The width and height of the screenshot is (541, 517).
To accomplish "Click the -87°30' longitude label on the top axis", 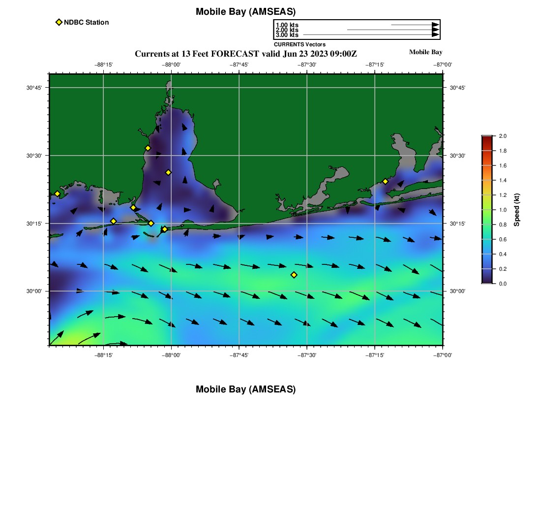I will click(306, 65).
